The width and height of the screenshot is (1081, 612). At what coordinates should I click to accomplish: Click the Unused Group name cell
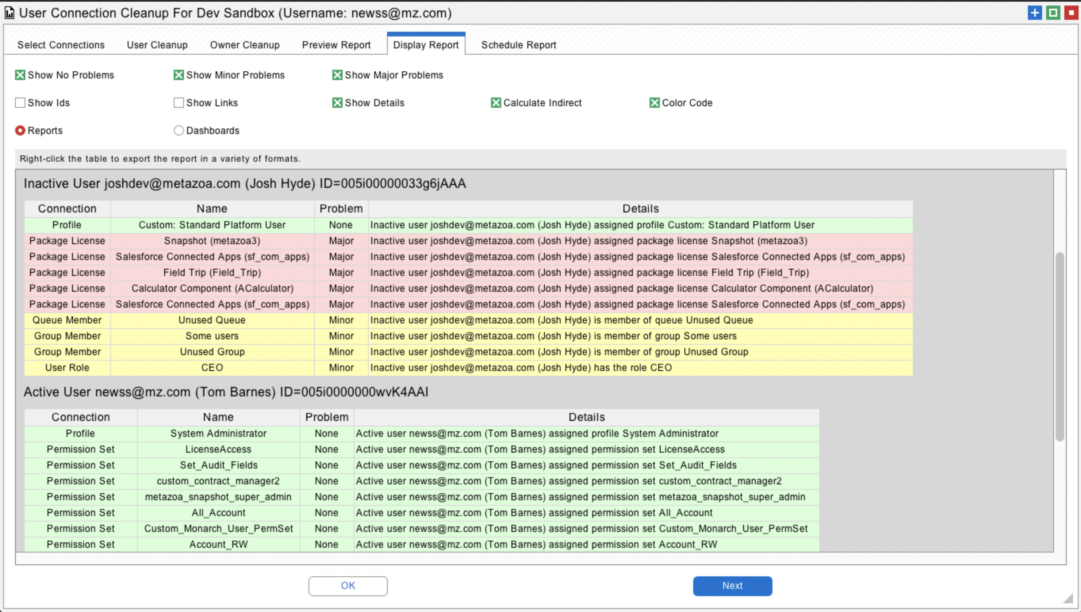point(212,352)
